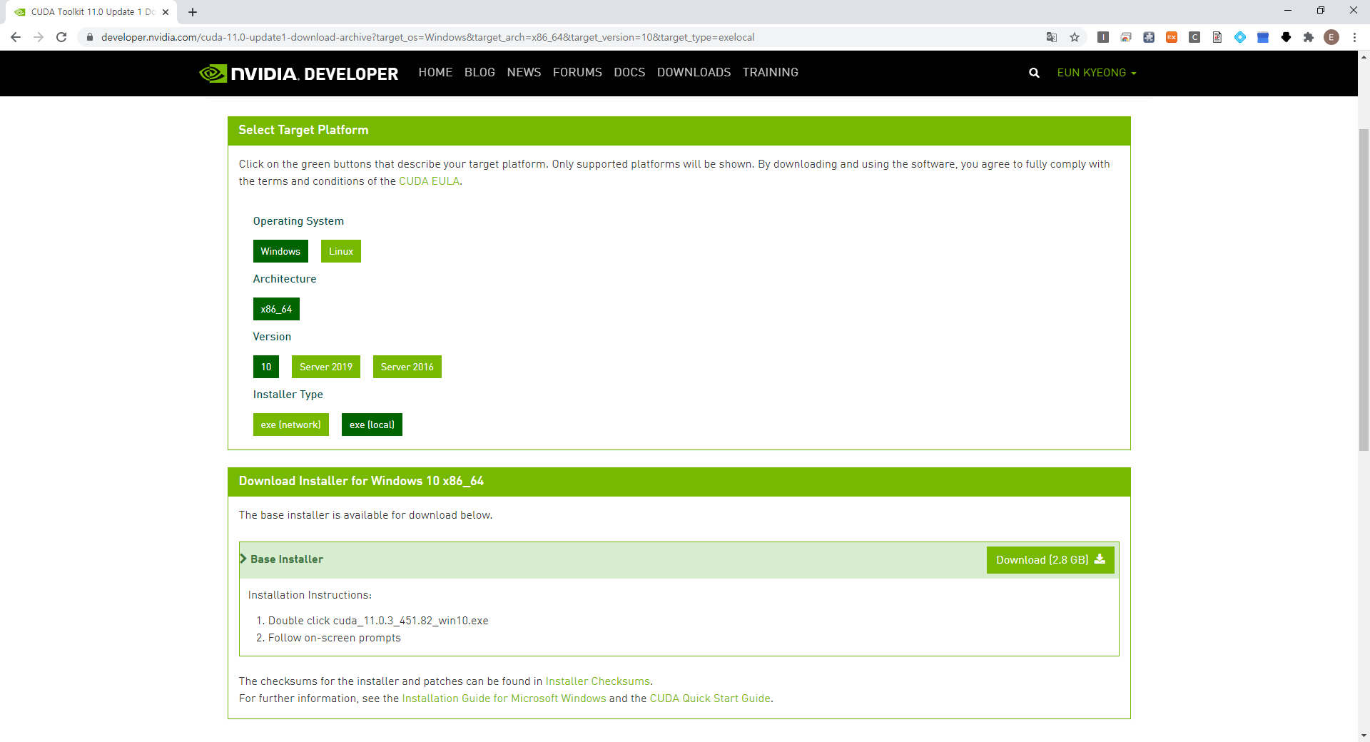Viewport: 1370px width, 742px height.
Task: Click 'Download Installer for Windows 10 x86_64' heading
Action: coord(361,481)
